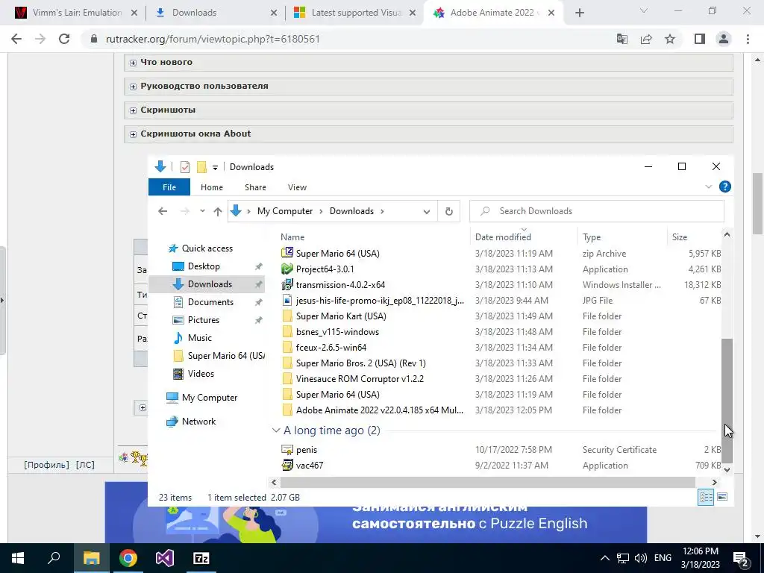Open new Chrome tab with plus
764x573 pixels.
[x=579, y=13]
